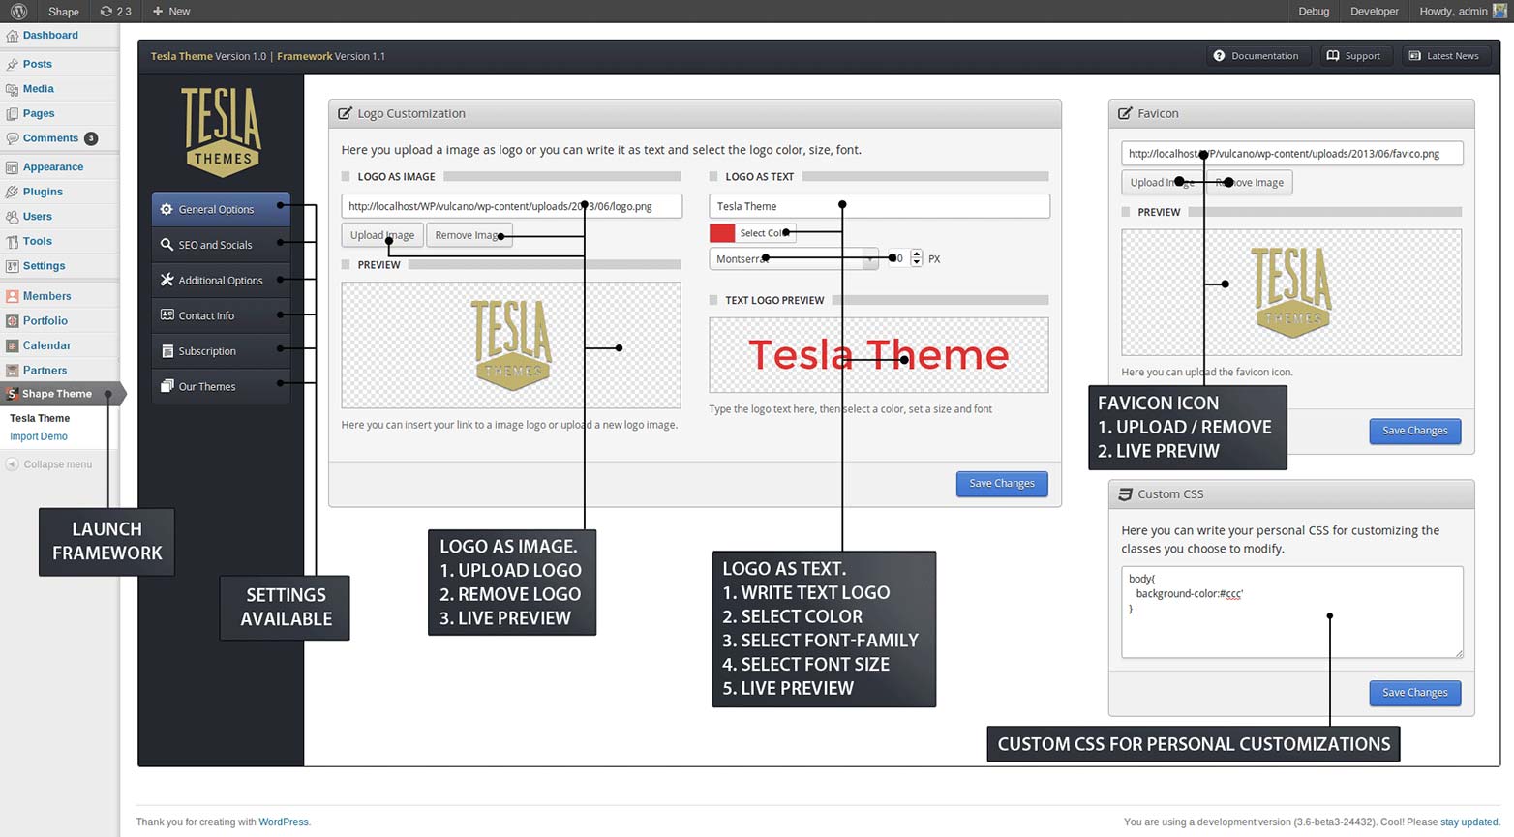Click the Tesla Themes logo in framework sidebar
The height and width of the screenshot is (837, 1514).
point(222,133)
